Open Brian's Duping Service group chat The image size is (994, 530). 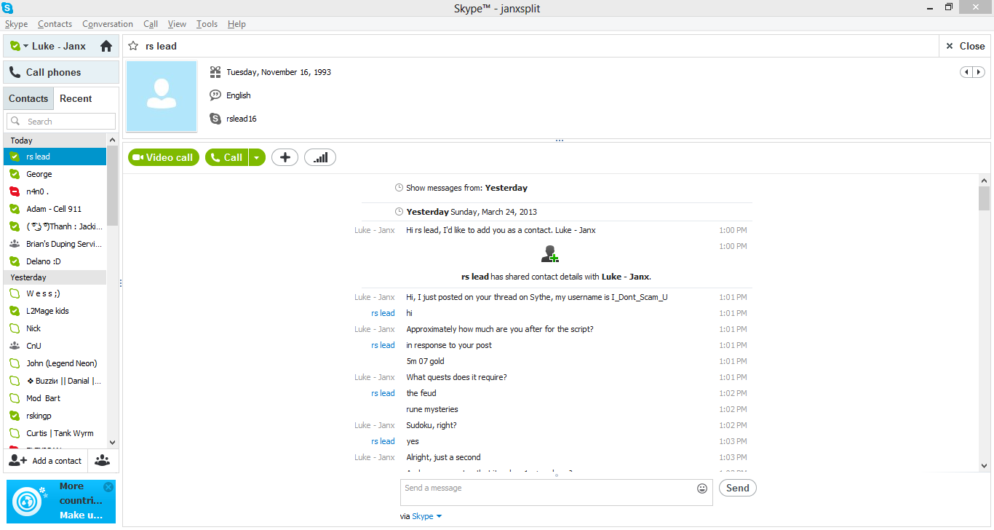[x=55, y=244]
